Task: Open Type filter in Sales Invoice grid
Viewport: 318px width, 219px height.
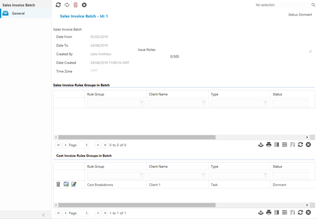Action: (x=266, y=103)
